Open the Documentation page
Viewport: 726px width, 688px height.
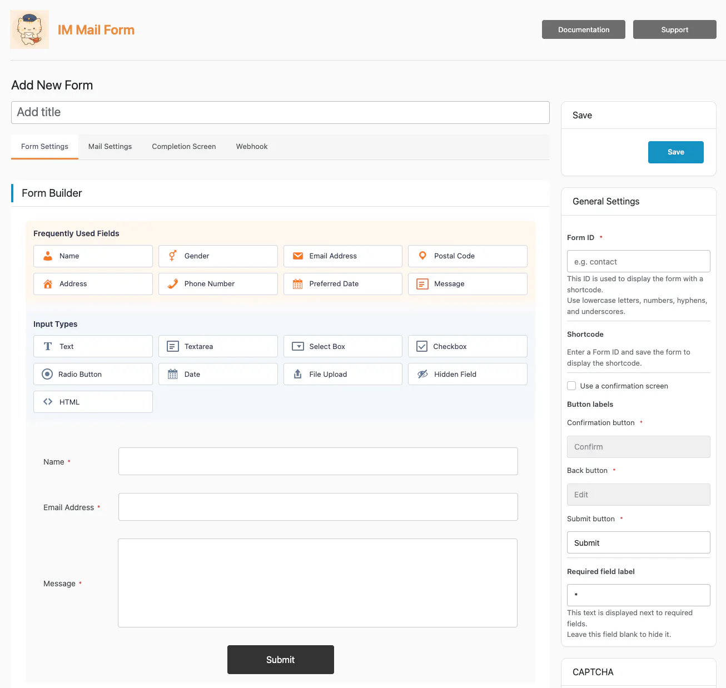click(x=584, y=29)
